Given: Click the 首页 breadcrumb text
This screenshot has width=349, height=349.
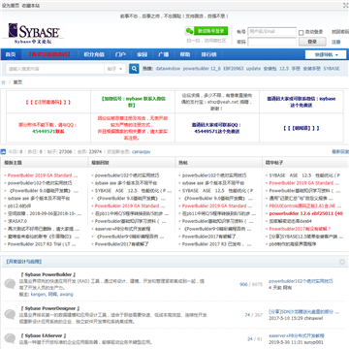Looking at the screenshot, I should [x=17, y=82].
